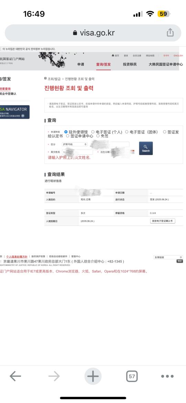Open the 申请 menu
This screenshot has width=186, height=403.
tap(81, 64)
